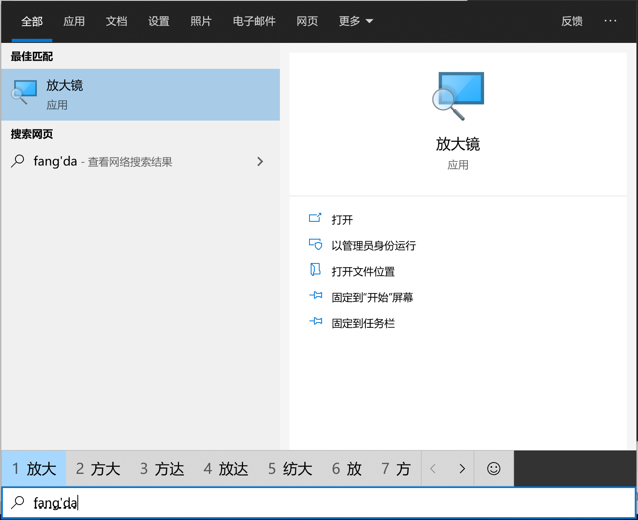This screenshot has width=638, height=520.
Task: Open the emoji smiley panel in IME bar
Action: pos(493,469)
